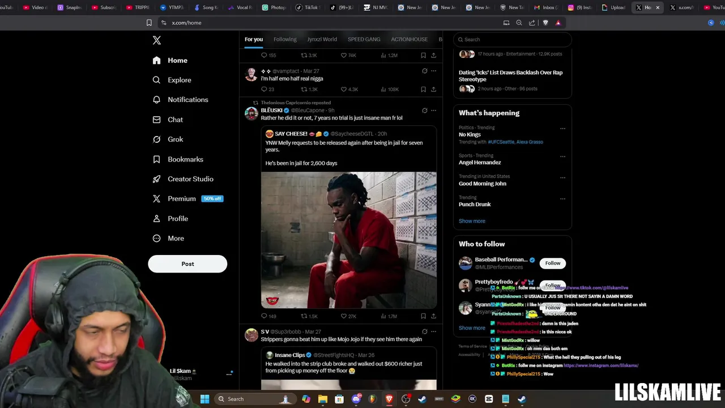Bookmark the vamptact post
Screen dimensions: 725x408
tap(423, 90)
